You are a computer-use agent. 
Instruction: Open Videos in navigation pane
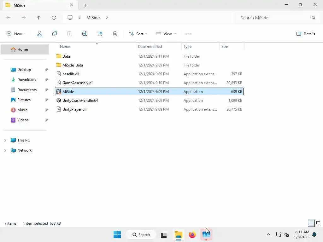[x=23, y=120]
